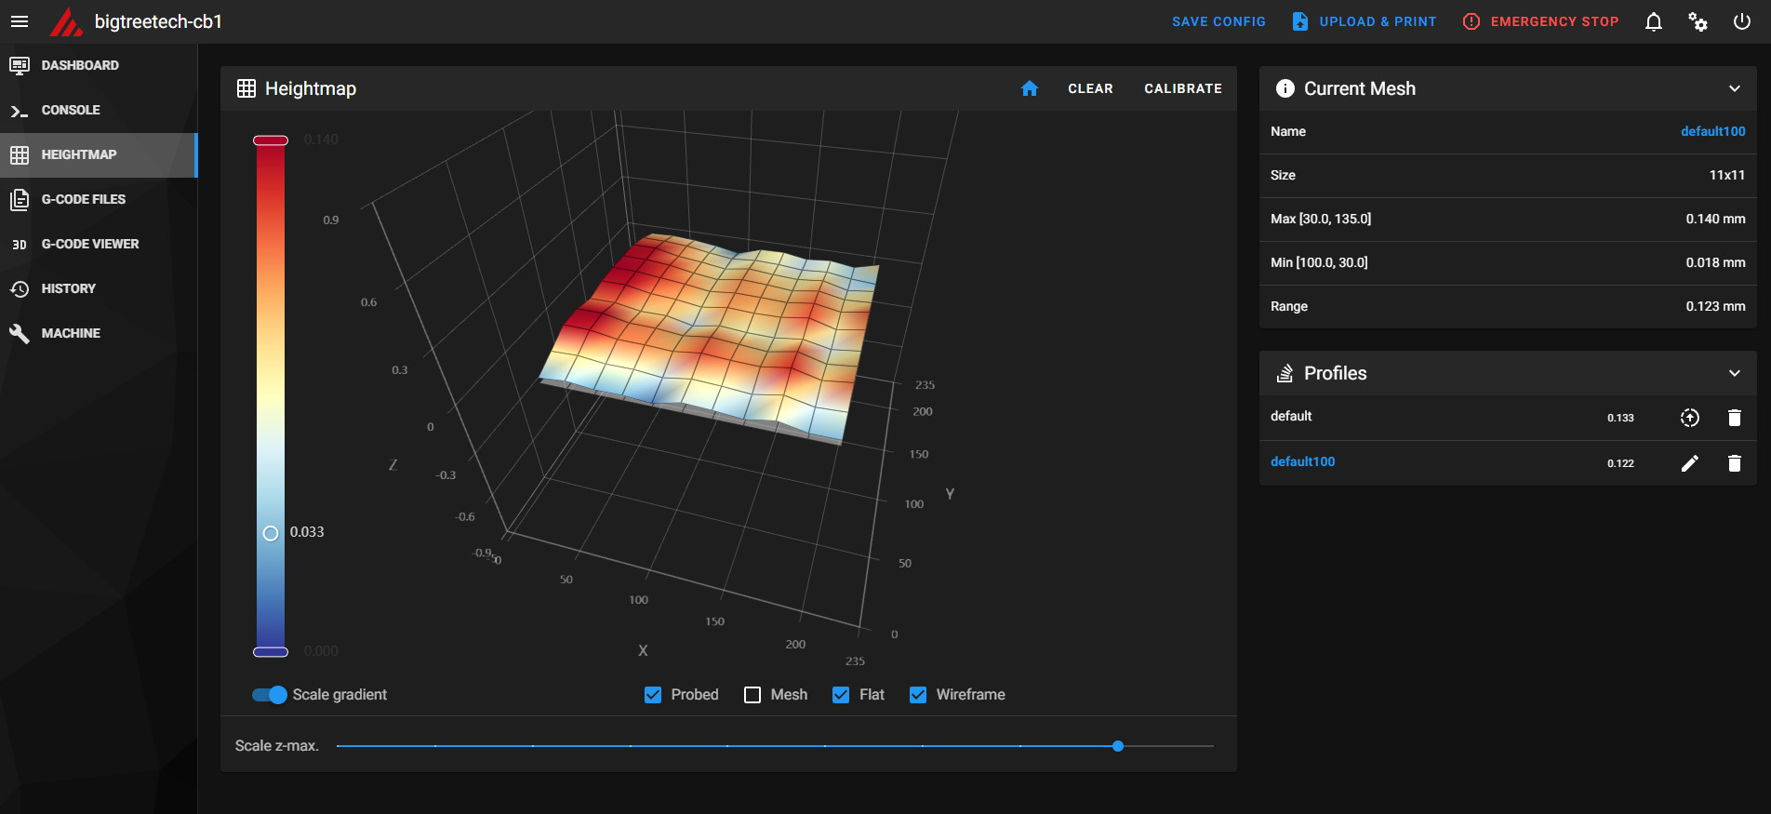Delete the default100 profile
The image size is (1771, 814).
point(1735,463)
